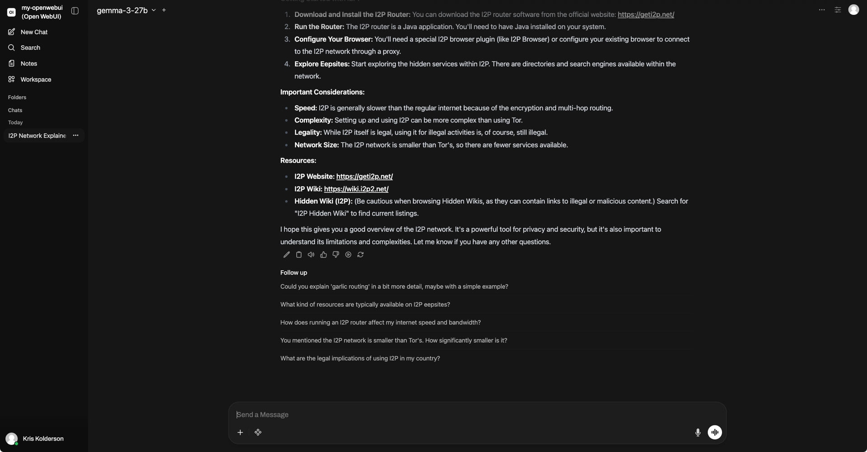Click the edit pencil icon under response
The width and height of the screenshot is (867, 452).
(286, 255)
